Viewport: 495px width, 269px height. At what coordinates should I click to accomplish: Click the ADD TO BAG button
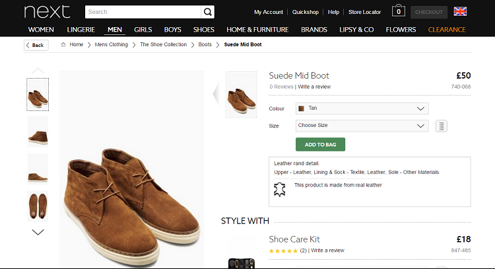click(x=320, y=145)
